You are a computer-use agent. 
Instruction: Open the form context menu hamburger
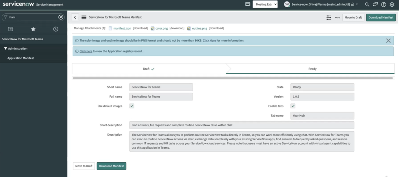pos(84,17)
